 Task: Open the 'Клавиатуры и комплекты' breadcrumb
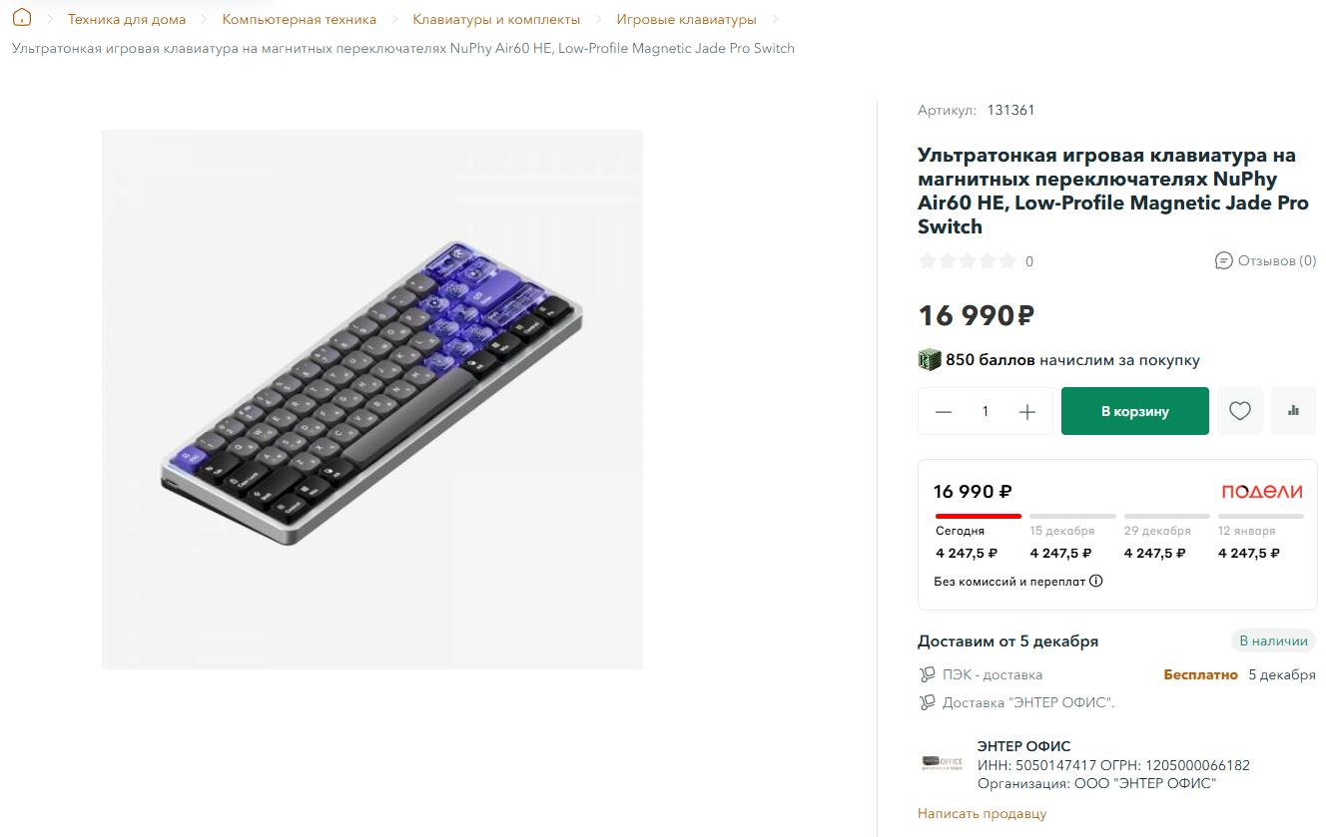point(496,19)
